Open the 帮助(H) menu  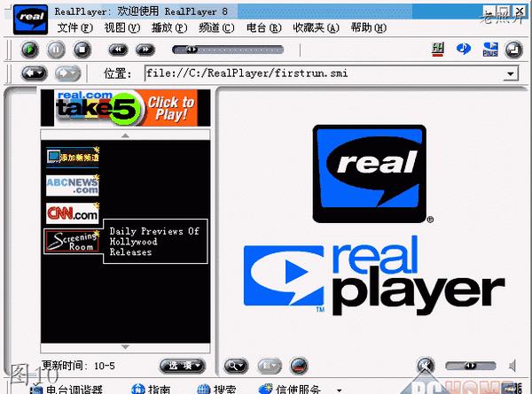tap(369, 27)
